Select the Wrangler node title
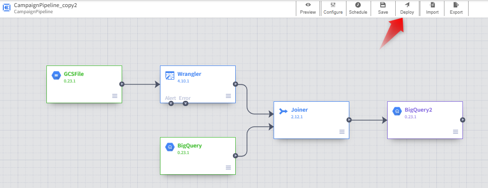This screenshot has height=188, width=488. click(189, 74)
